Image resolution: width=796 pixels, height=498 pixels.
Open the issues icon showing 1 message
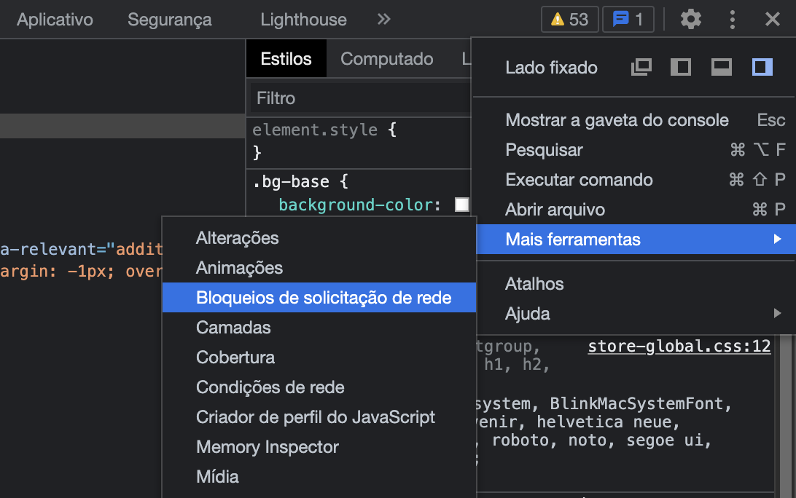628,20
